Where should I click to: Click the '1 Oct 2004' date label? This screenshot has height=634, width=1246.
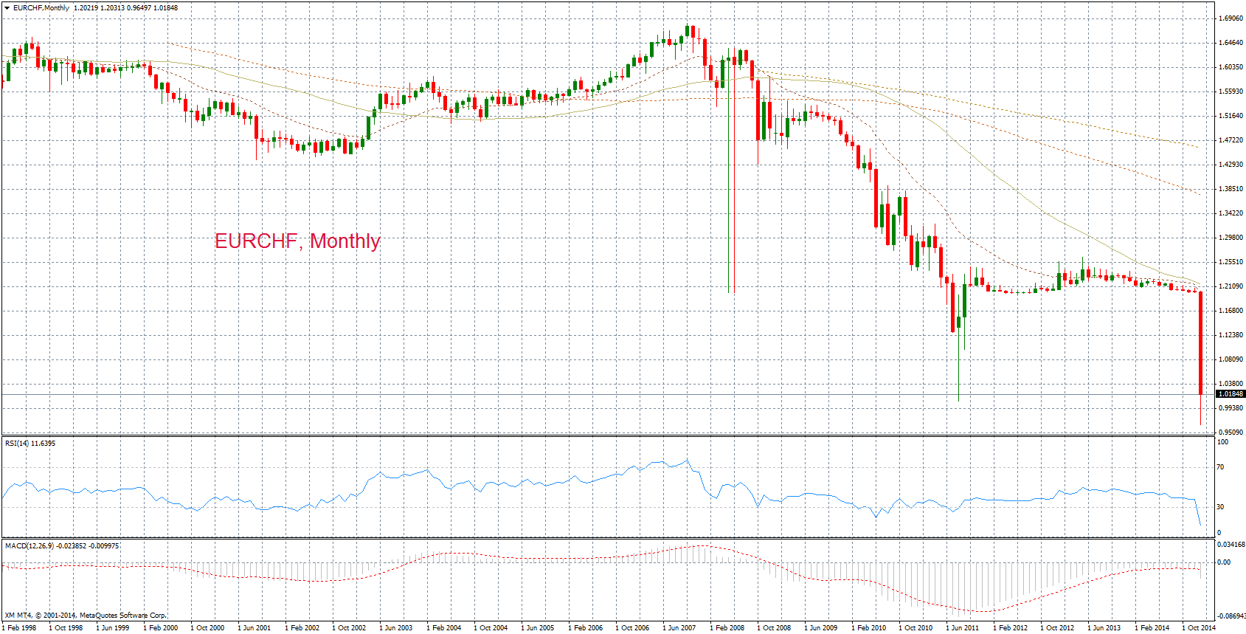point(491,627)
